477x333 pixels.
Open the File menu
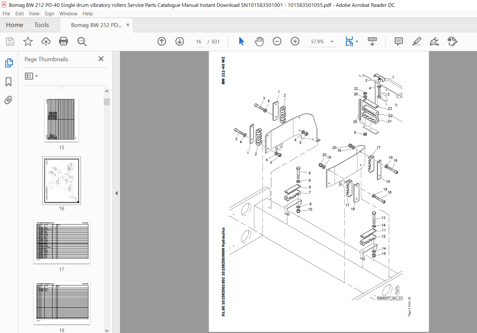click(6, 14)
